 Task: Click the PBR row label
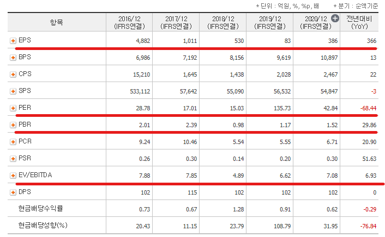pos(25,124)
